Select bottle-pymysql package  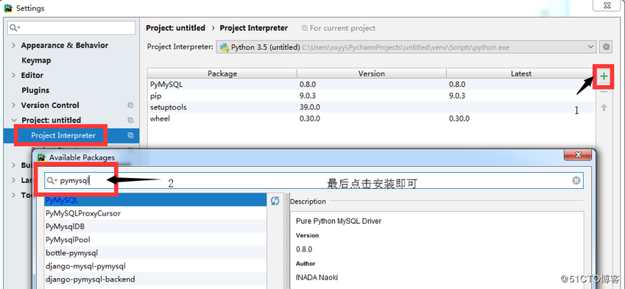(x=155, y=253)
